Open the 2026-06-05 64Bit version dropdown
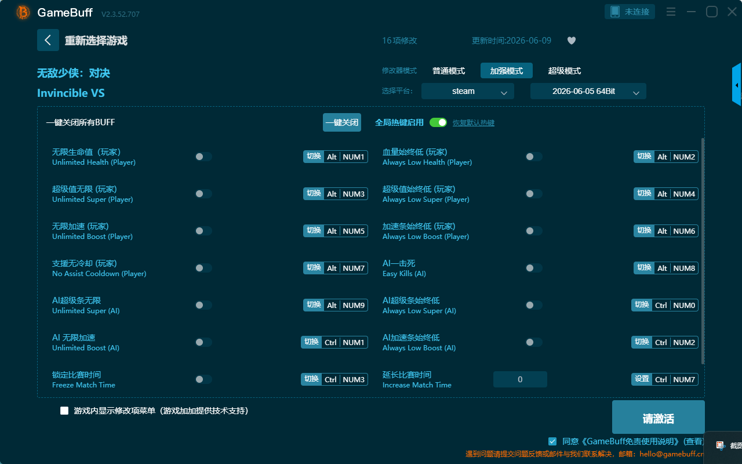742x464 pixels. (588, 91)
